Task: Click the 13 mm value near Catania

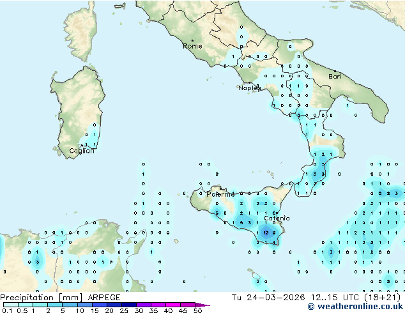Action: click(x=266, y=233)
